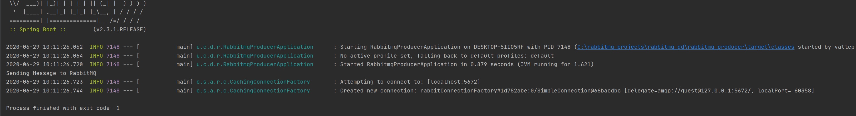Click the 10:11:26.062 timestamp
Screen dimensions: 856x116
pos(62,47)
